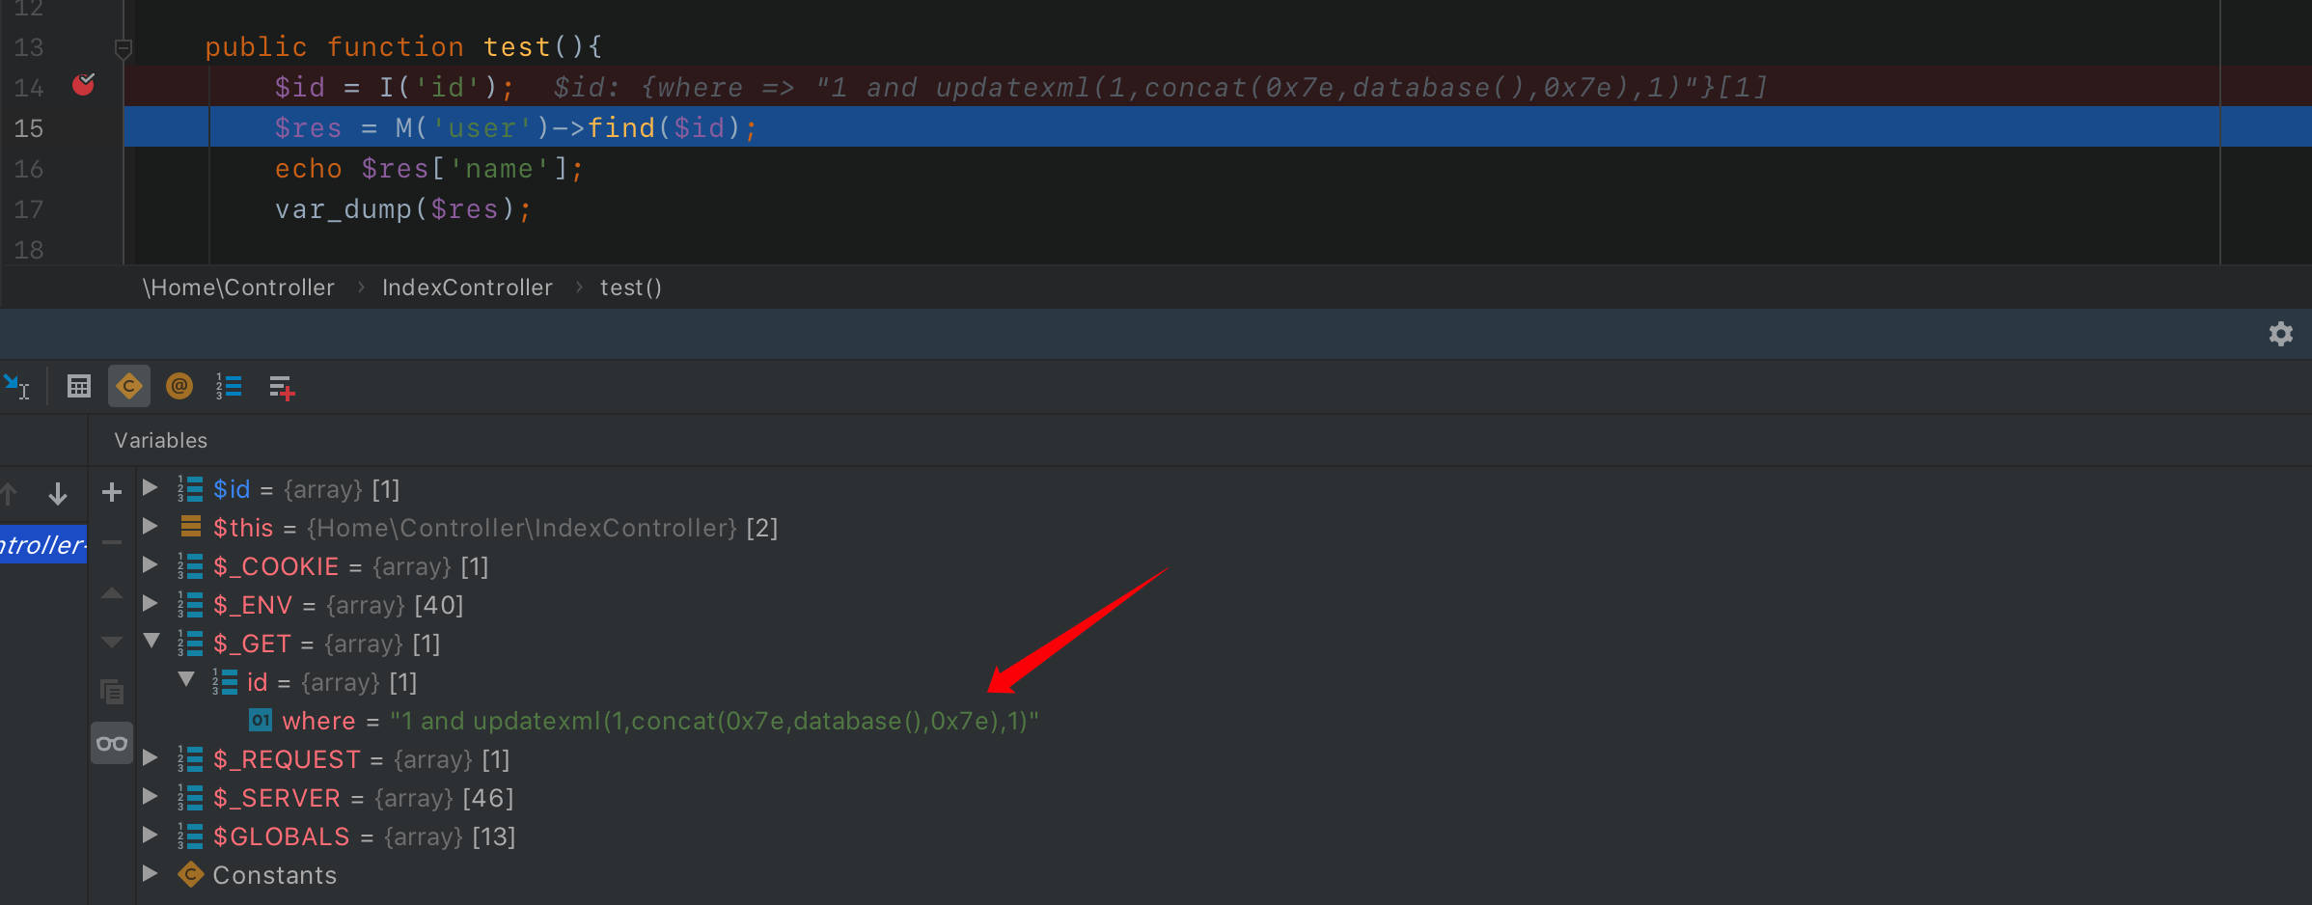Click the settings gear icon on the right
2312x905 pixels.
(x=2281, y=334)
